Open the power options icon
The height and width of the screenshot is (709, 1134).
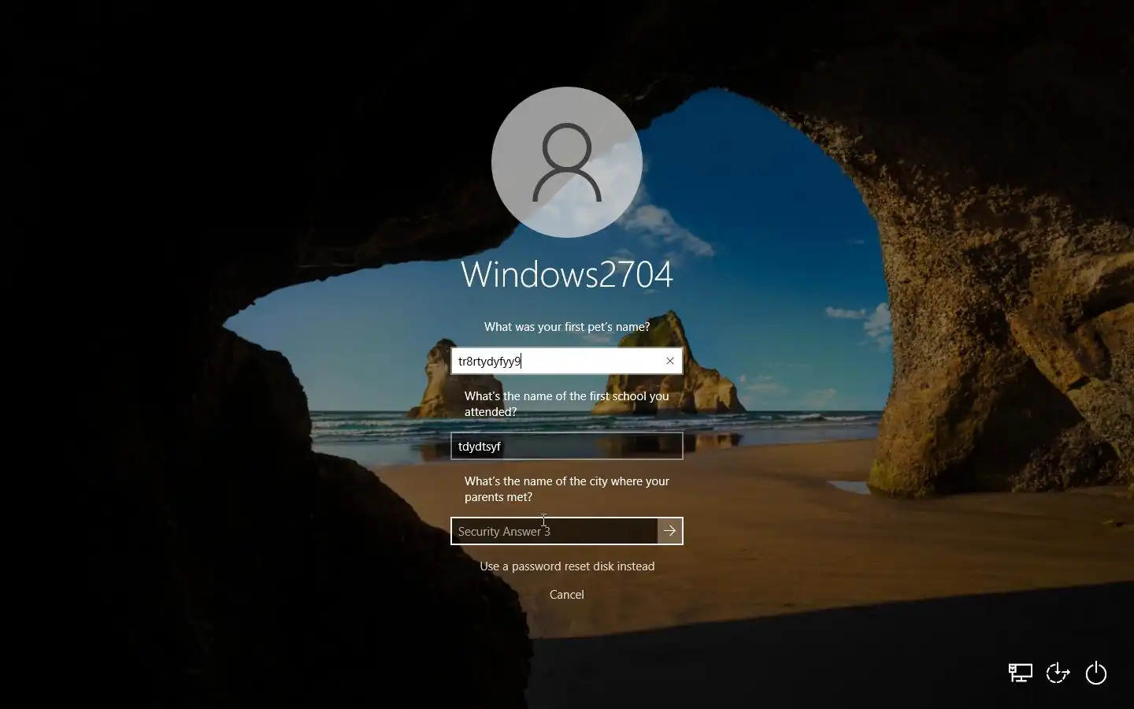[1096, 673]
